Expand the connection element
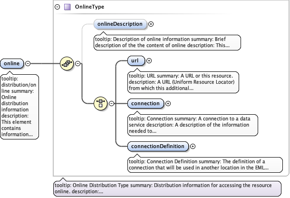Screen dimensions: 290x198 168,103
